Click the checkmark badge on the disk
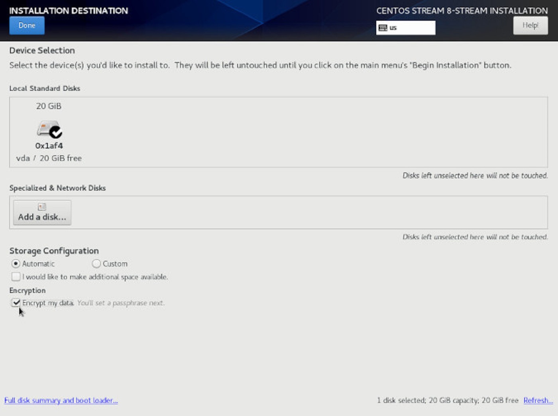 (56, 132)
